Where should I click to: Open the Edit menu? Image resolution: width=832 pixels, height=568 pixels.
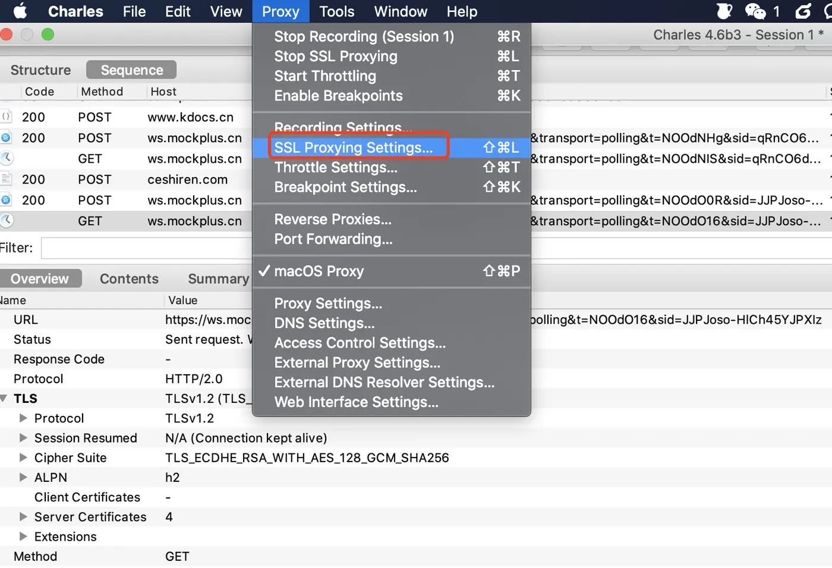point(178,11)
